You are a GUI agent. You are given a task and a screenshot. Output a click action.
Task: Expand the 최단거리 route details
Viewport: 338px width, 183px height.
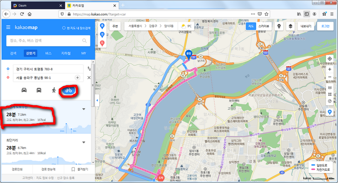(x=84, y=142)
